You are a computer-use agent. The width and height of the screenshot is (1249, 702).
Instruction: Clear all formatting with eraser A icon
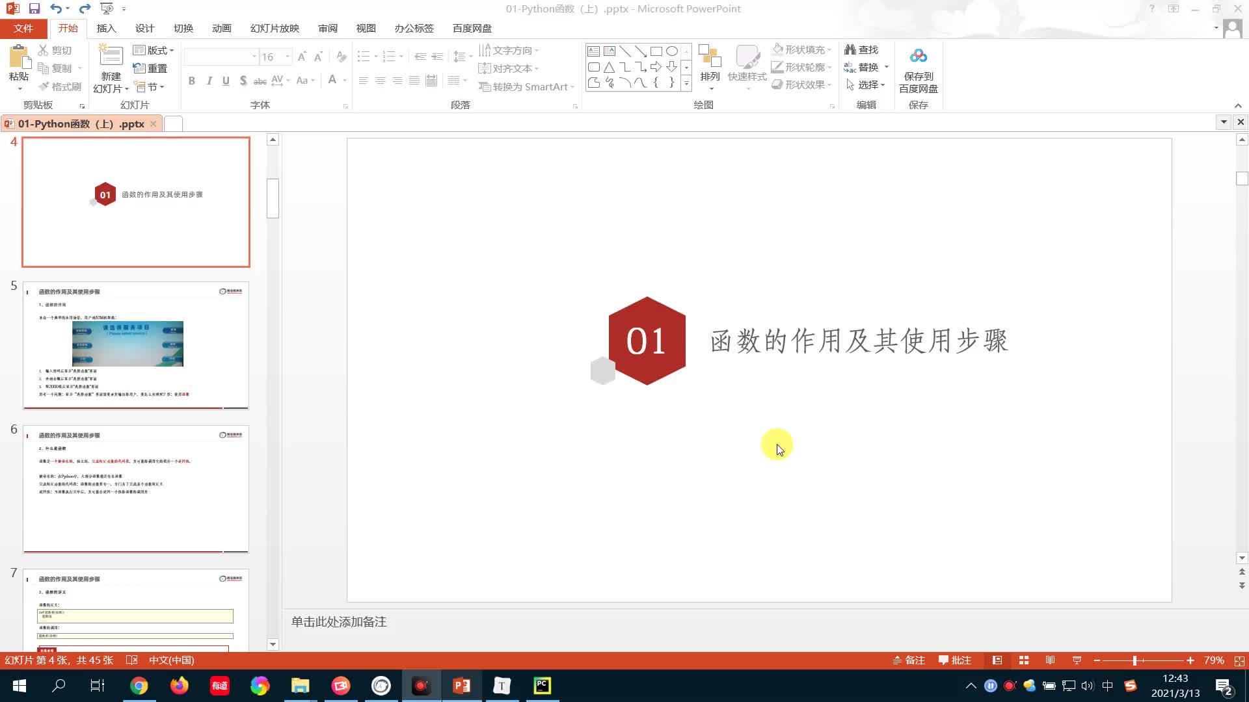click(341, 57)
